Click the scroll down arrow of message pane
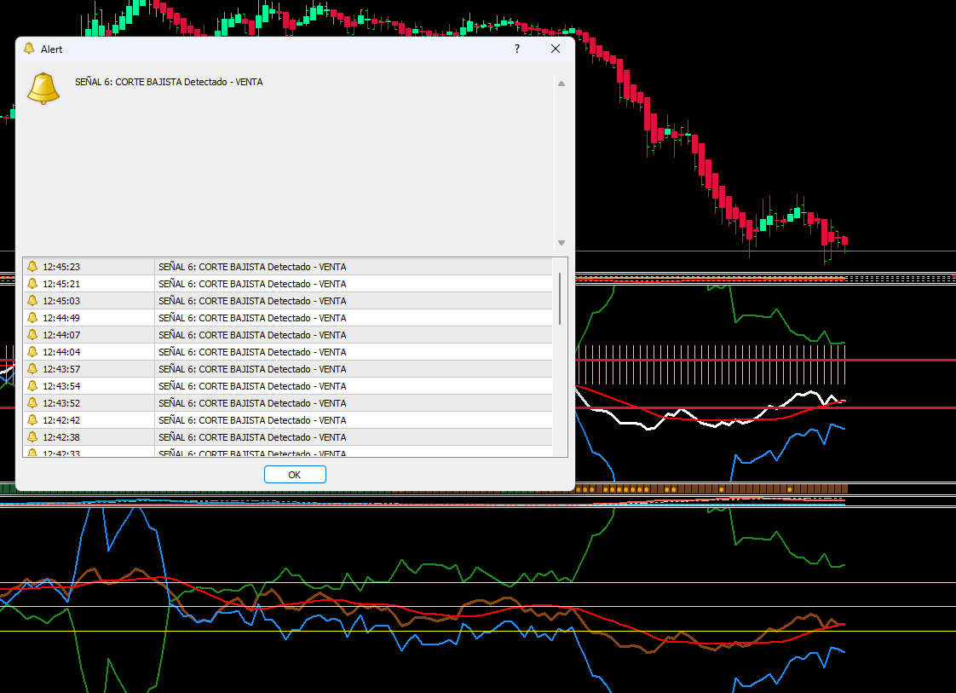Viewport: 956px width, 693px height. pyautogui.click(x=561, y=243)
